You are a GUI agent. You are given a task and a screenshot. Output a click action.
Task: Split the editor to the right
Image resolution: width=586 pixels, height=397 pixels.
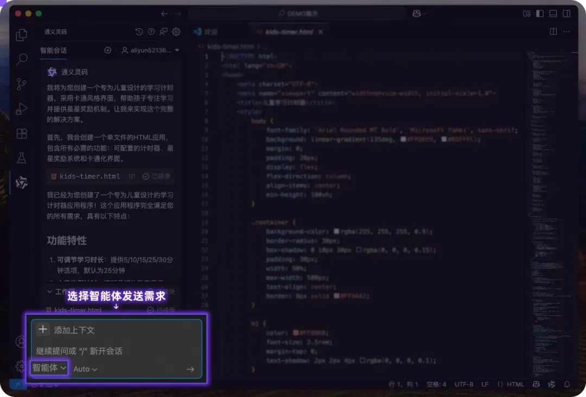553,32
